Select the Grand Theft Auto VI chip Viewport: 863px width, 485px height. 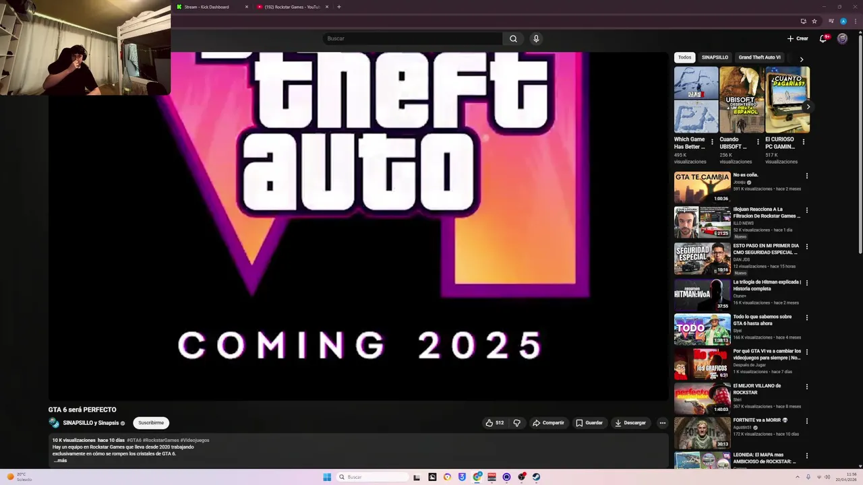pyautogui.click(x=759, y=57)
